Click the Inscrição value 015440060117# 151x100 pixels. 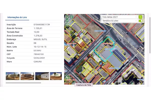tap(42, 25)
